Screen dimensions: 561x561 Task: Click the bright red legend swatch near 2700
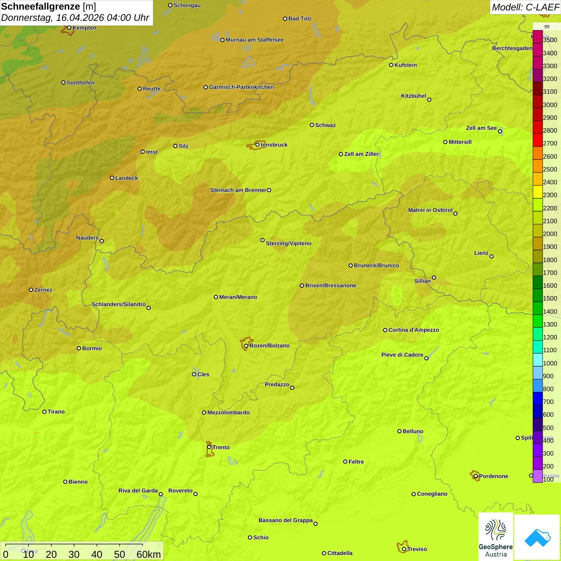pos(538,140)
